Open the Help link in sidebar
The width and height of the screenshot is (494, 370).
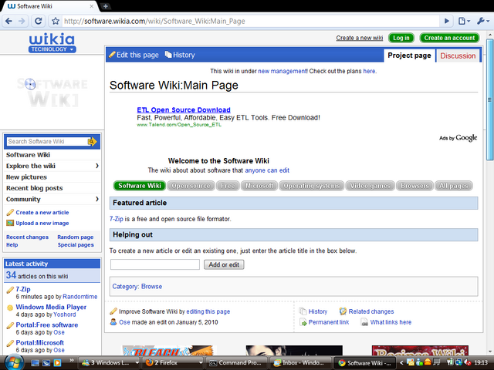click(x=12, y=245)
